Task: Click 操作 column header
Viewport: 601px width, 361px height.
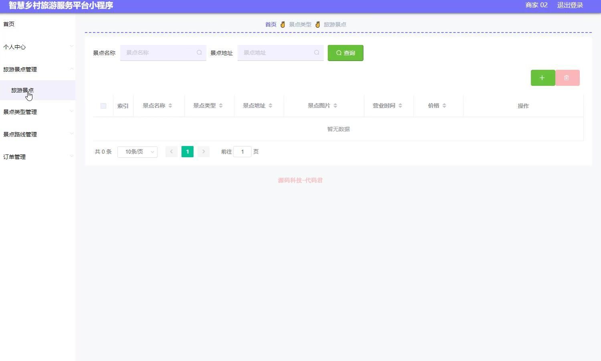Action: 523,106
